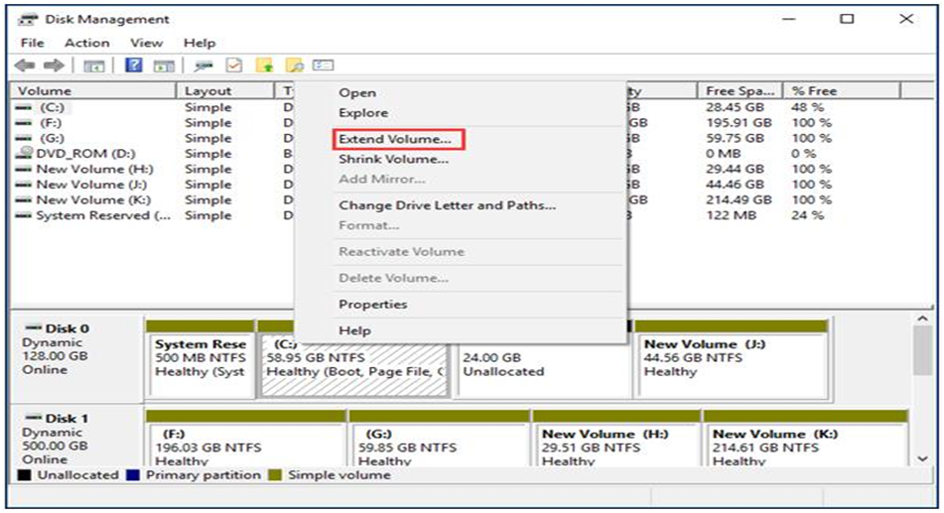
Task: Select the New Volume (H:) row text
Action: (x=94, y=170)
